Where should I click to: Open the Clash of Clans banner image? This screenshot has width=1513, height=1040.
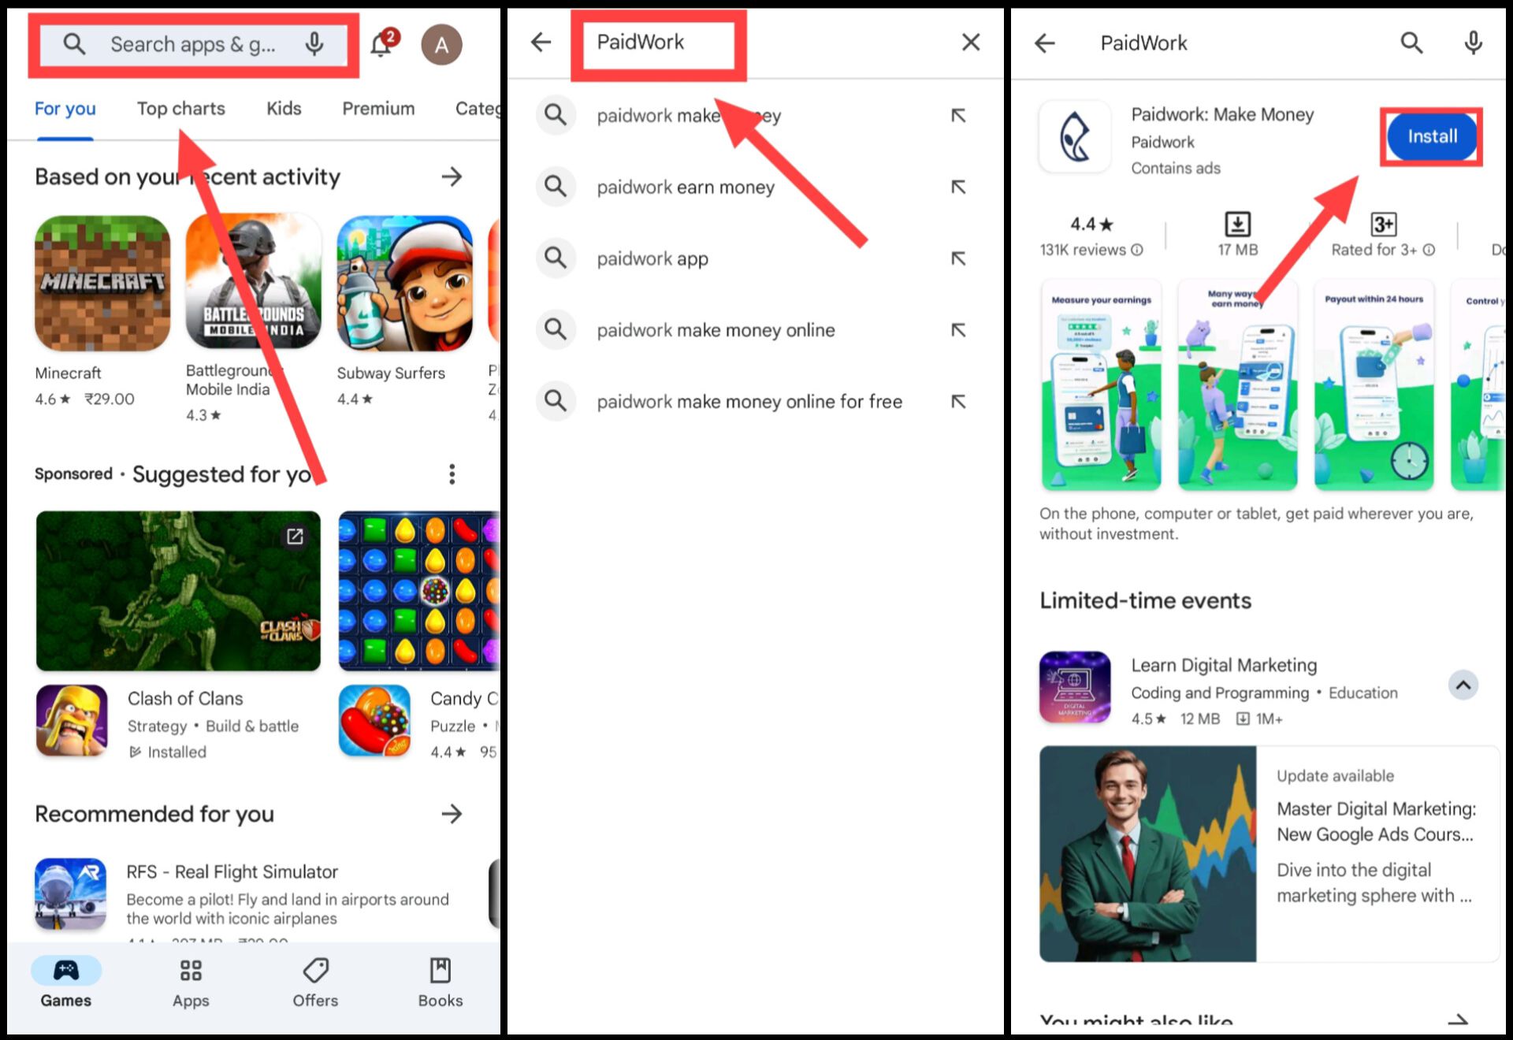[178, 591]
